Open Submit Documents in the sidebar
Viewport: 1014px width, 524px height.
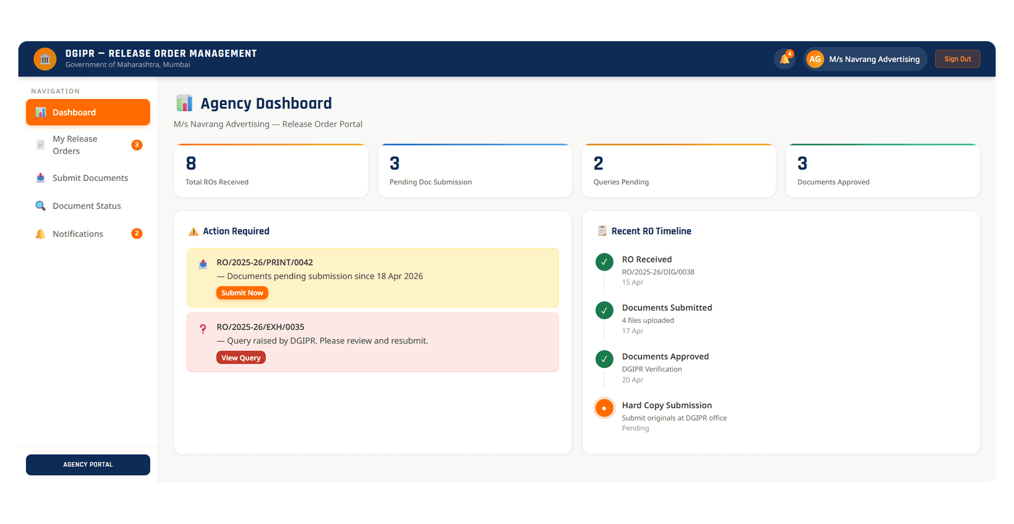click(x=88, y=178)
